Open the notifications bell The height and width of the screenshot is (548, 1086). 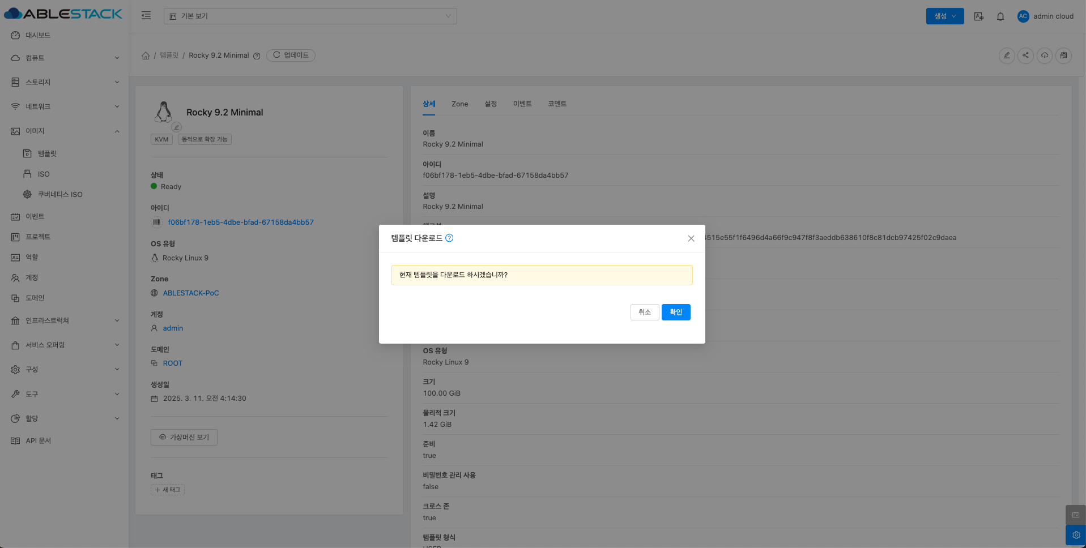click(x=1000, y=16)
